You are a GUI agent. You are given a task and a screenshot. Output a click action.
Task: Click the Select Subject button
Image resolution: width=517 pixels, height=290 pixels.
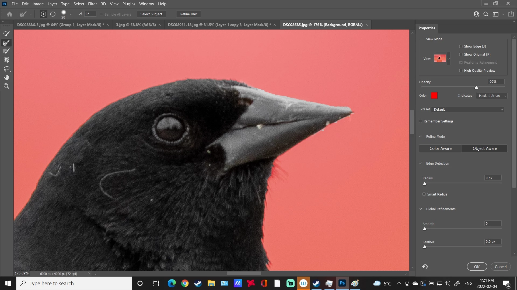151,14
